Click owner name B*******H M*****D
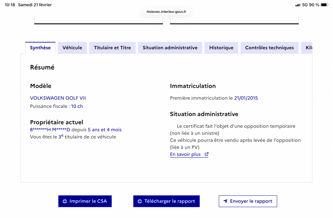Viewport: 333px width, 218px height. tap(50, 130)
